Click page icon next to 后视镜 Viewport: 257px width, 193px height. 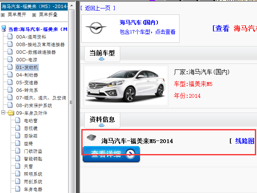coord(18,128)
